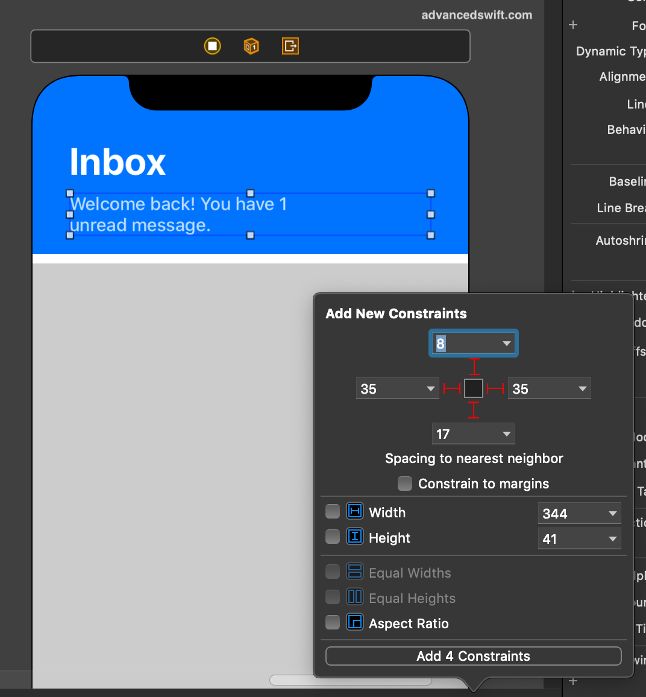Select the Height constraint icon
This screenshot has width=646, height=697.
click(x=354, y=536)
